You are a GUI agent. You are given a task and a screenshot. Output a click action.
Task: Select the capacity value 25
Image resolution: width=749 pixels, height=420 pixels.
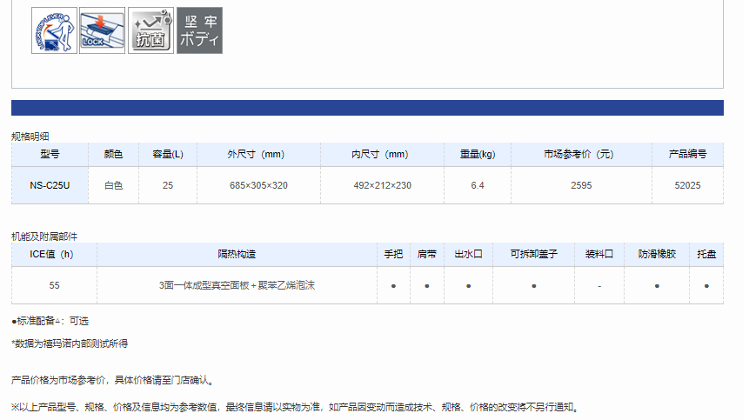pos(168,185)
